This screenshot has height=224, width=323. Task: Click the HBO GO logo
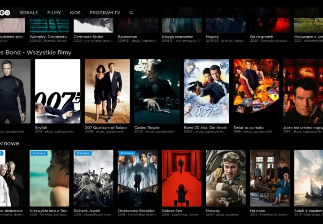pyautogui.click(x=5, y=13)
